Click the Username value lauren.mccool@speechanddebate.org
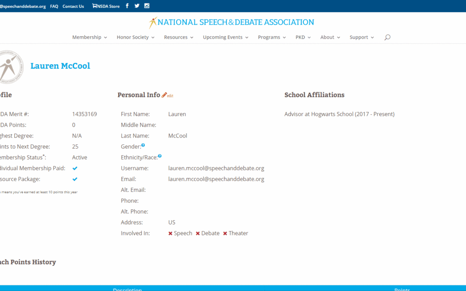Screen dimensions: 466x291 (216, 169)
